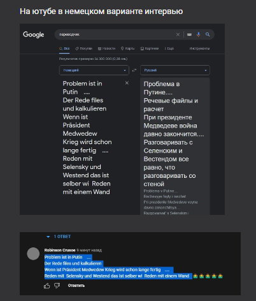
Task: Open Robinson Crusoe's avatar
Action: coord(33,254)
